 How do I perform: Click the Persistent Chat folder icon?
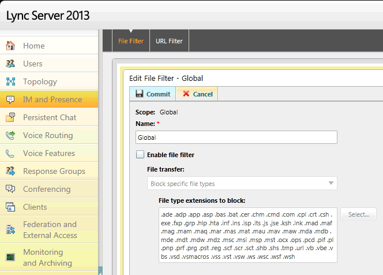[10, 117]
